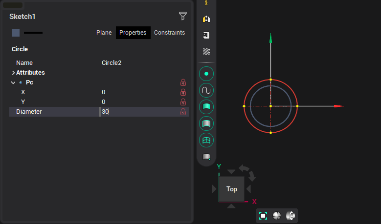The height and width of the screenshot is (224, 381).
Task: Toggle the lock on the Diameter row
Action: click(183, 112)
